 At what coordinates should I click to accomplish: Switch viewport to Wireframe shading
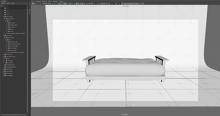pyautogui.click(x=75, y=3)
